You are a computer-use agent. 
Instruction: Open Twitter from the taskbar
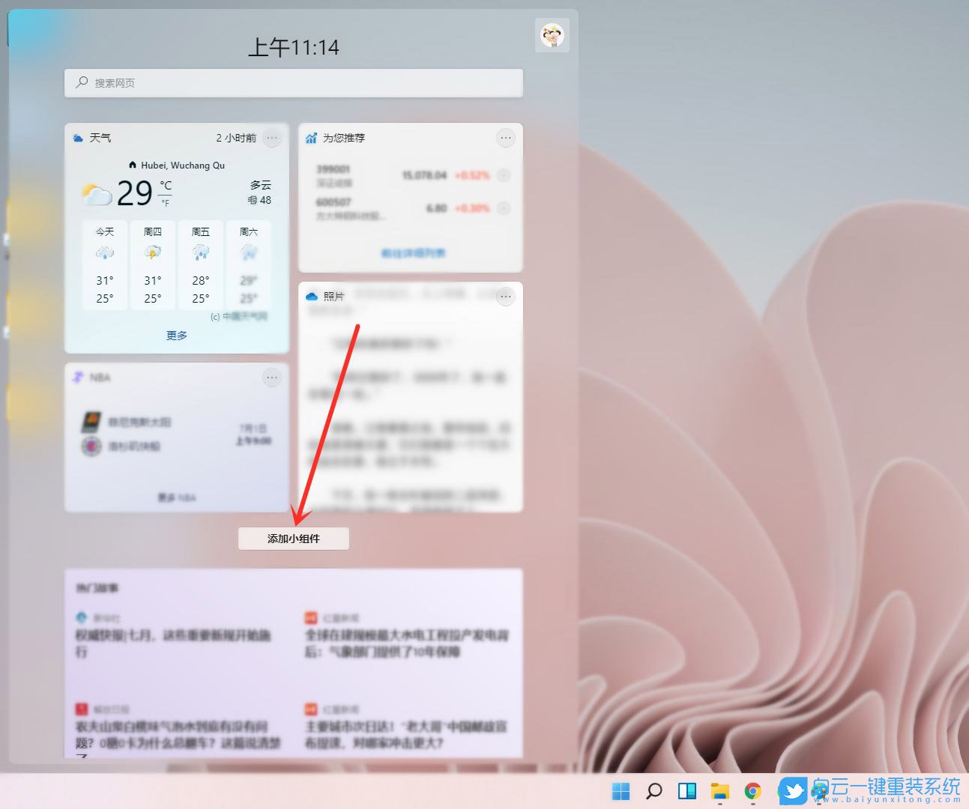(x=792, y=790)
